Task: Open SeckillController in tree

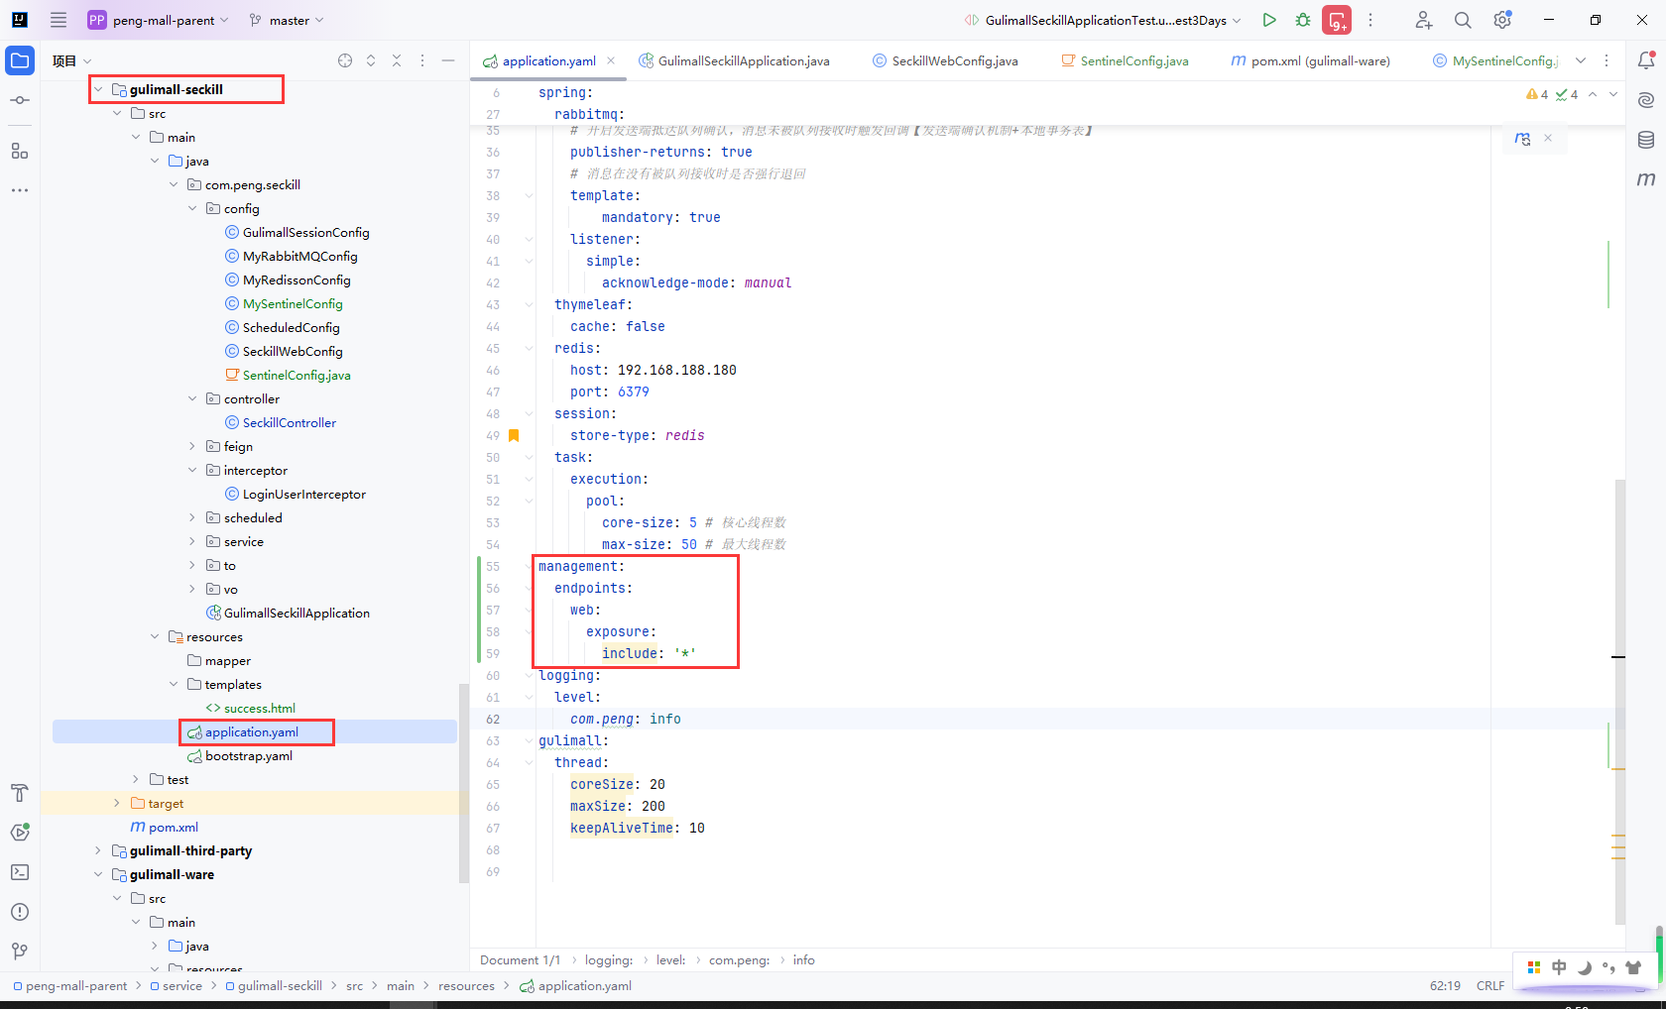Action: (x=289, y=422)
